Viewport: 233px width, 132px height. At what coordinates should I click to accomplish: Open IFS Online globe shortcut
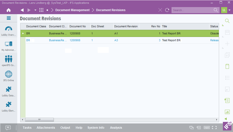[9, 76]
